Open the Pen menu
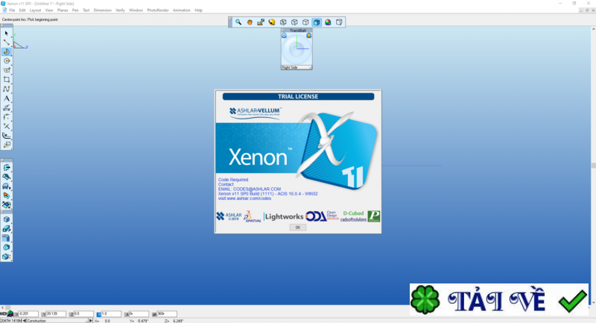The height and width of the screenshot is (323, 596). (x=75, y=10)
